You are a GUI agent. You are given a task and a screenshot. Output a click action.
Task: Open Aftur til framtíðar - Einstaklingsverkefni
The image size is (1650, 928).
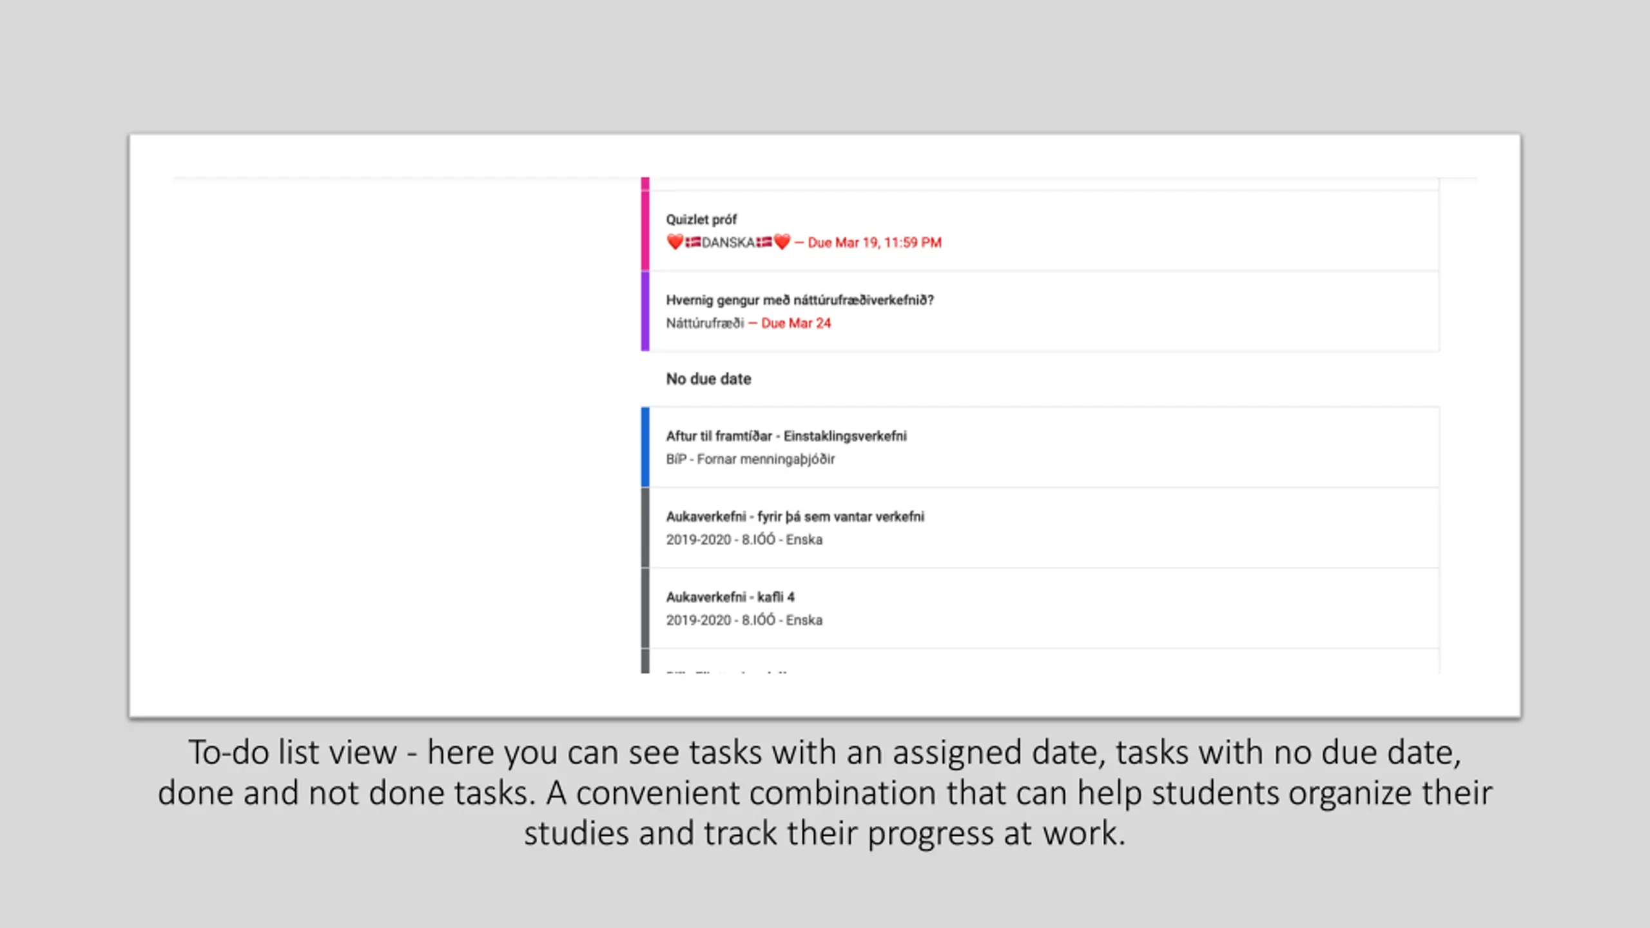point(786,436)
